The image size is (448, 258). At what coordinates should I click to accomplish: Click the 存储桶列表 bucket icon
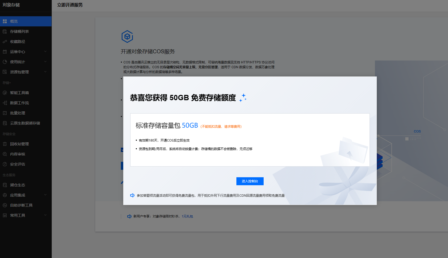[5, 31]
